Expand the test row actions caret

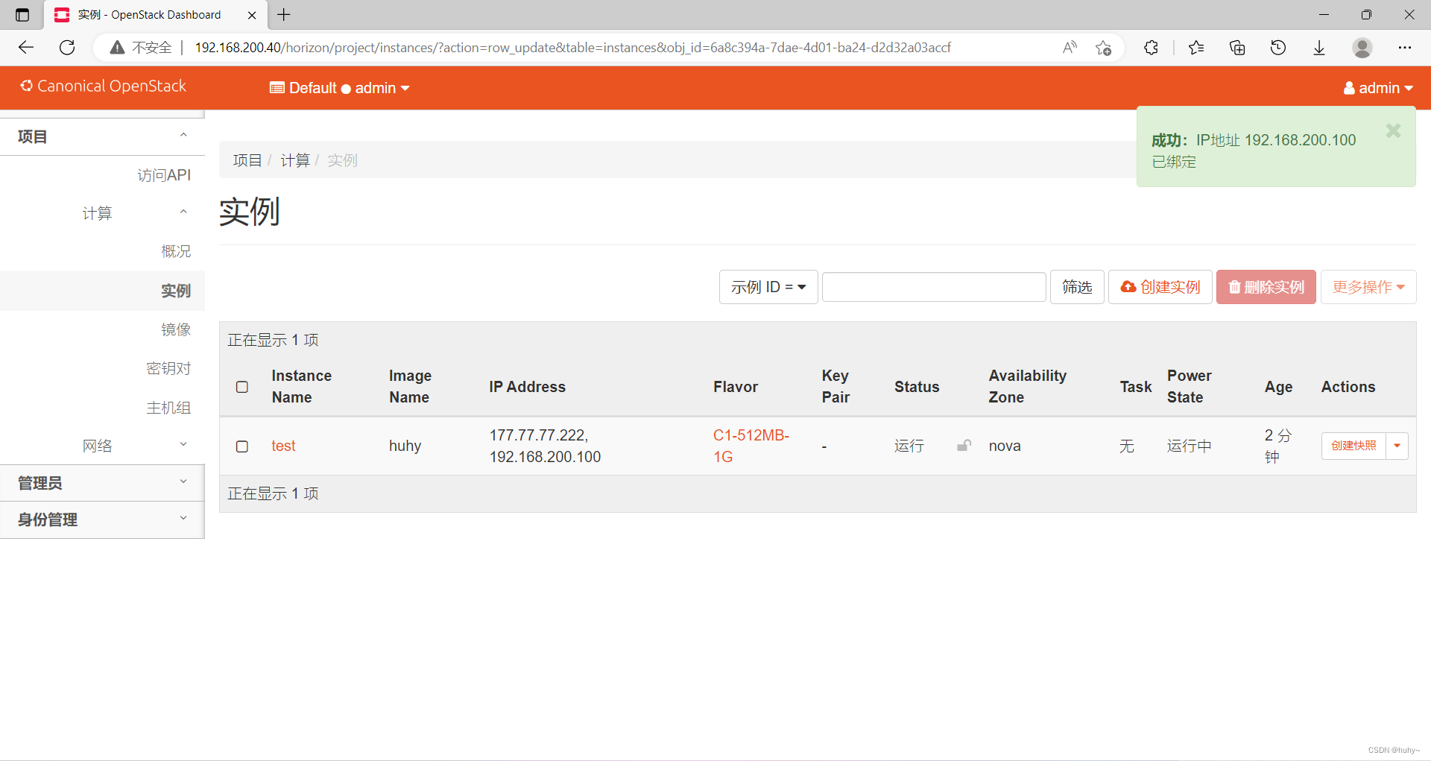point(1397,446)
